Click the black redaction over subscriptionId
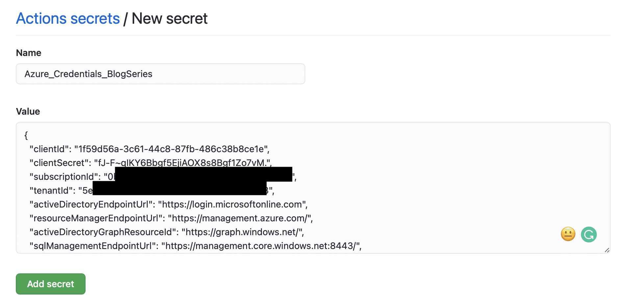This screenshot has width=629, height=305. (x=203, y=174)
